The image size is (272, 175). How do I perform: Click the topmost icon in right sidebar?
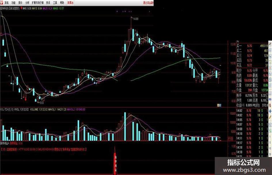(270, 44)
